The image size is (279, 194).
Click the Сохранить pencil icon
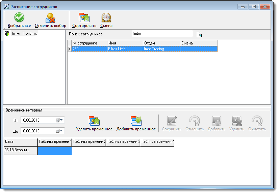pyautogui.click(x=172, y=121)
